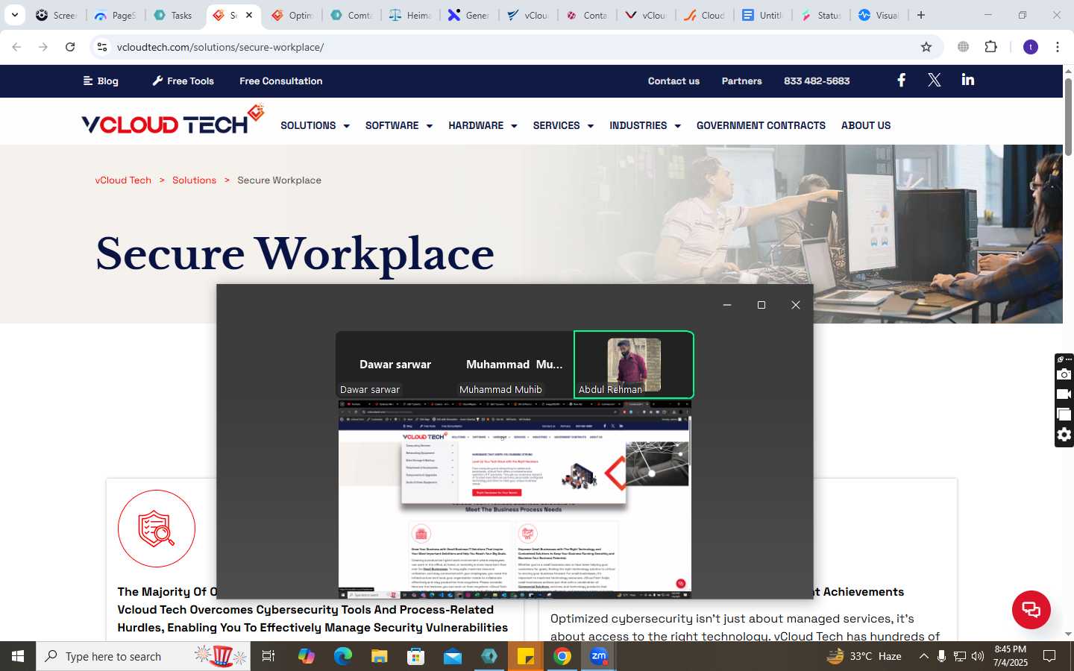Call the 833 482-5683 phone link

[817, 81]
